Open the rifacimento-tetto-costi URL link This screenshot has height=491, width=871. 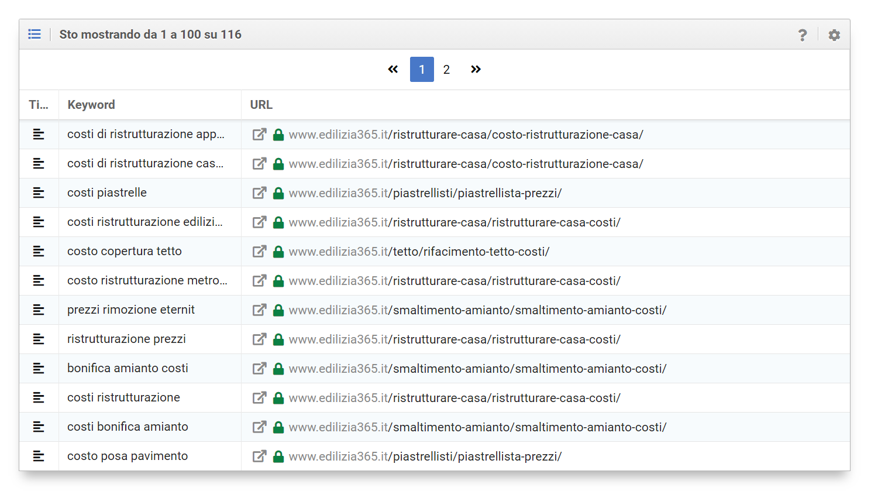419,252
